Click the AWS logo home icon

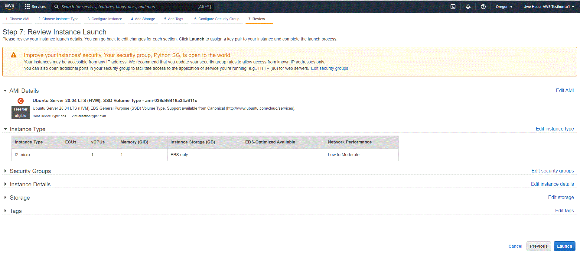pyautogui.click(x=9, y=6)
